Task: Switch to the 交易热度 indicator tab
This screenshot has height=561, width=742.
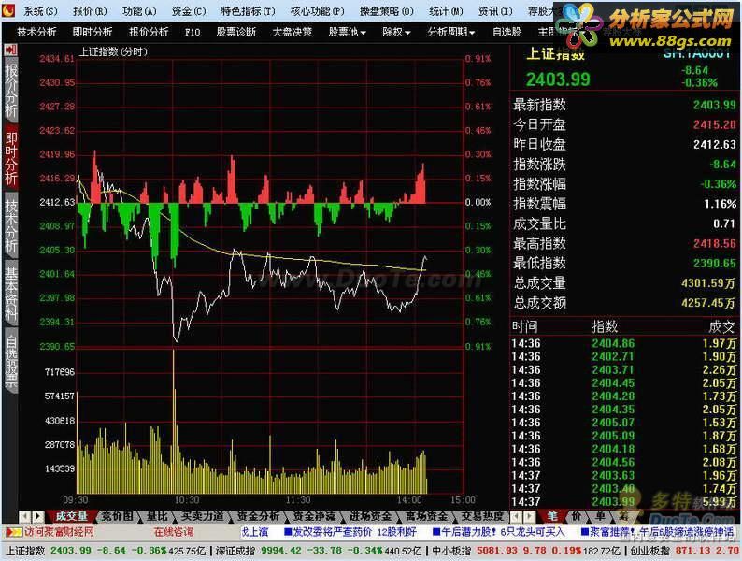Action: 482,516
